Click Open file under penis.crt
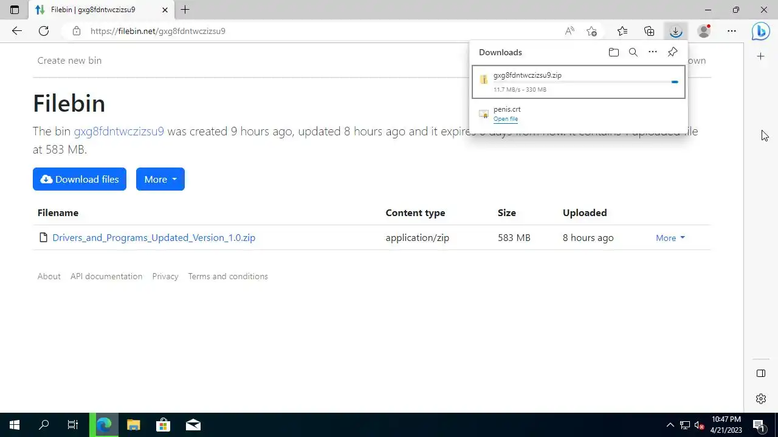 (x=506, y=119)
